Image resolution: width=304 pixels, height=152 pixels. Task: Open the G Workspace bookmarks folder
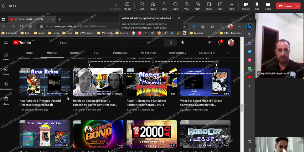[85, 33]
